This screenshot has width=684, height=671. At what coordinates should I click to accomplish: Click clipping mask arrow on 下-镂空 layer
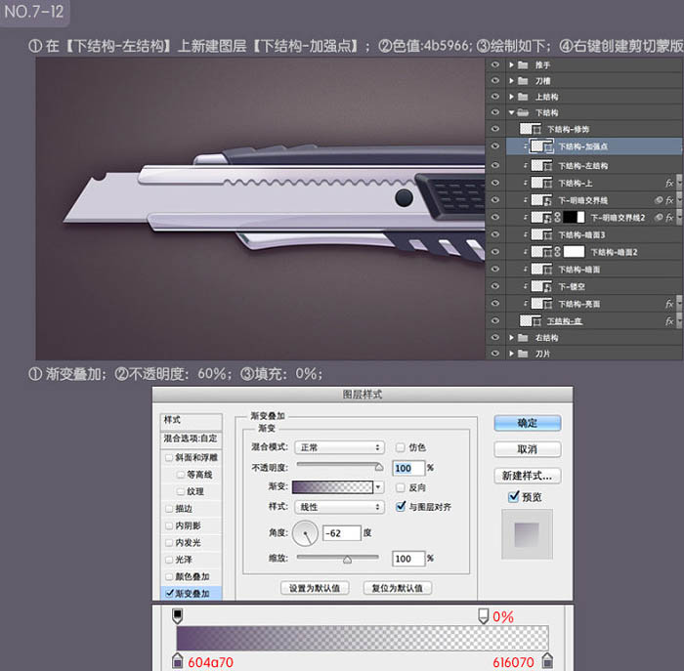(526, 286)
